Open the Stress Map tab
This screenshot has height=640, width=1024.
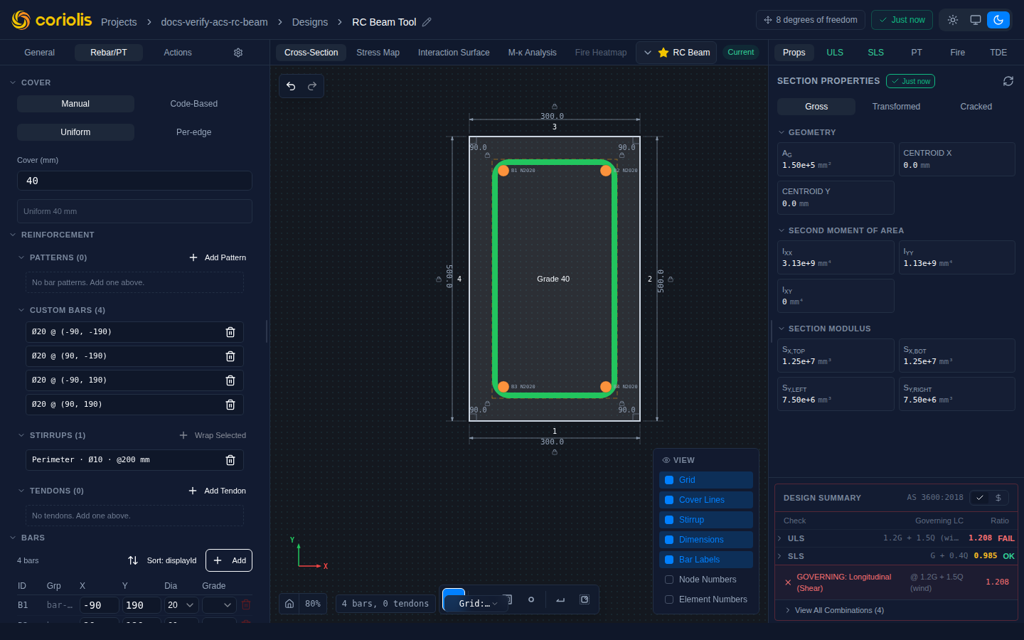[378, 53]
